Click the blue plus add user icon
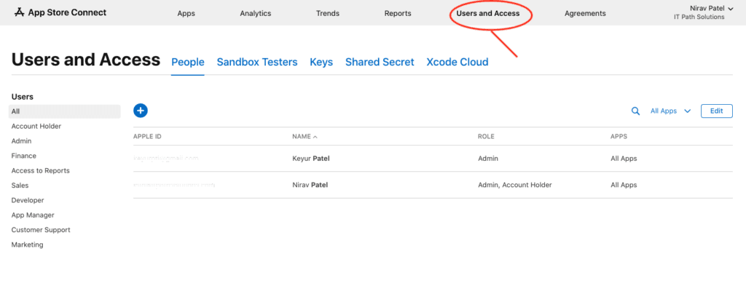 [x=141, y=111]
